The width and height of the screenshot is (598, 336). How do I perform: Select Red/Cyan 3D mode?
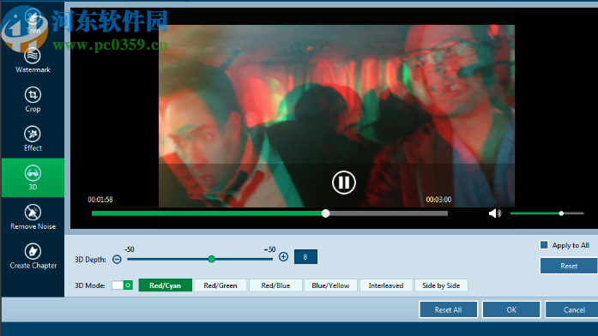point(165,285)
